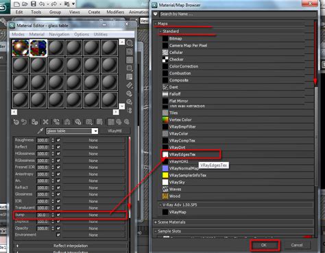Click the Bump amount spinner arrows

click(x=53, y=215)
